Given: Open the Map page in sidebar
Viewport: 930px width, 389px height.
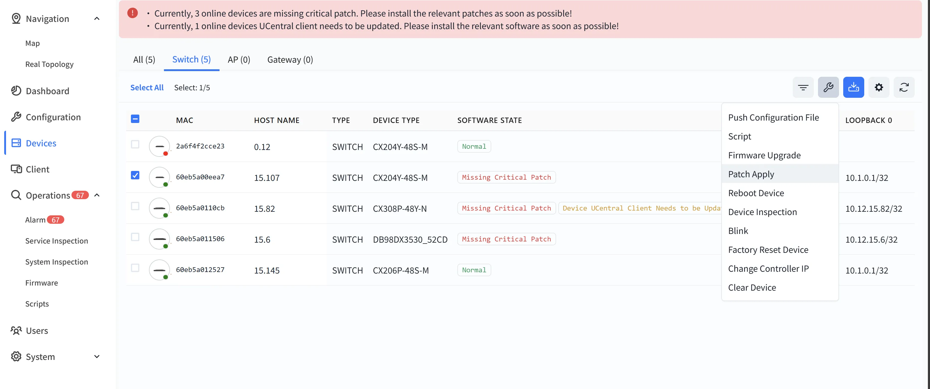Looking at the screenshot, I should point(32,43).
